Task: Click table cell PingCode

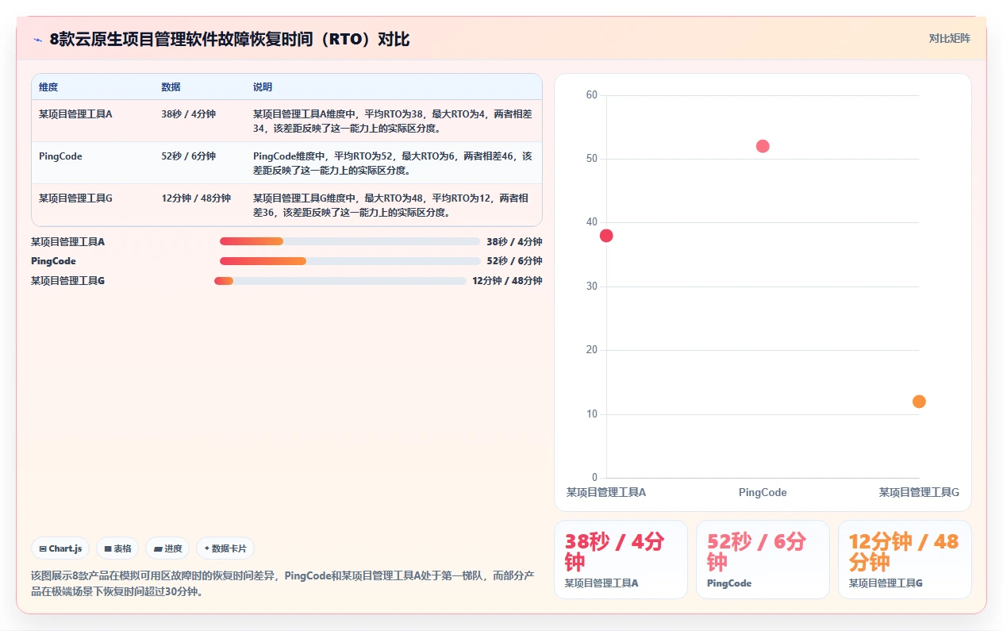Action: [60, 156]
